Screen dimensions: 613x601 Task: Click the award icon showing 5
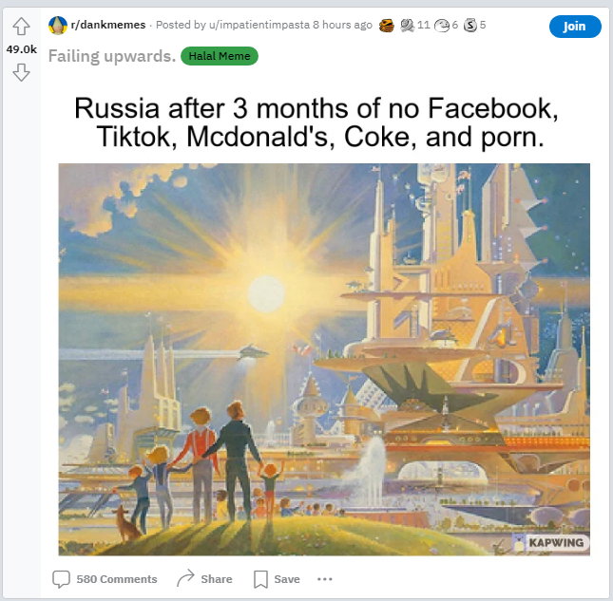pyautogui.click(x=469, y=26)
